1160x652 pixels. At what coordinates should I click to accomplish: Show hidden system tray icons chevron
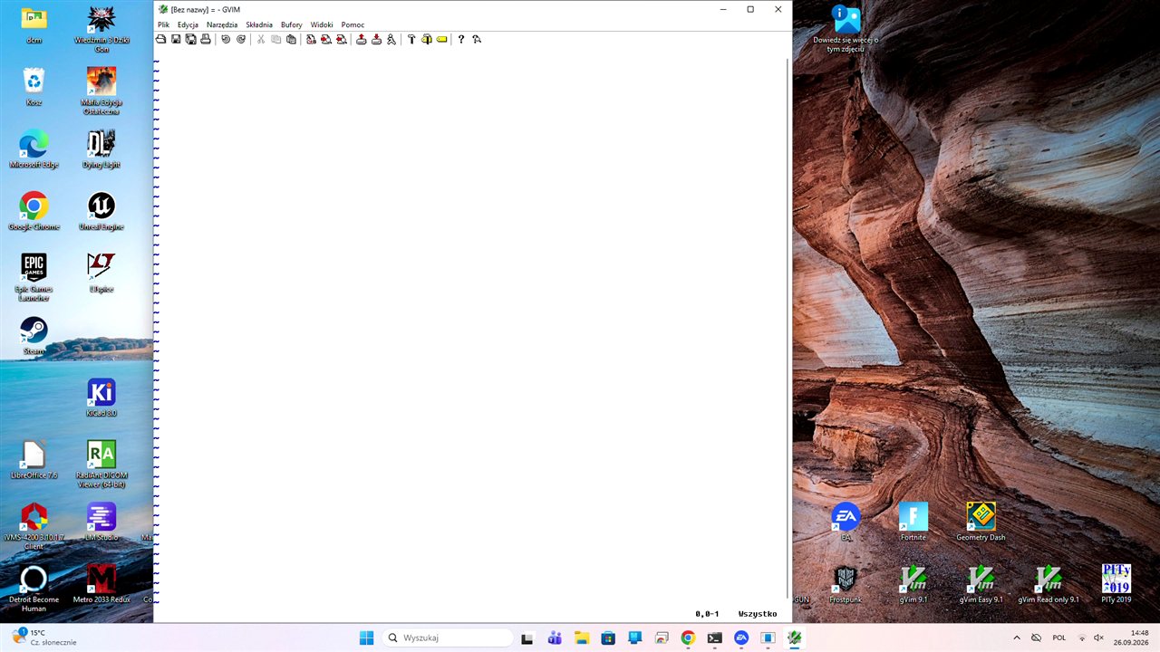1016,638
